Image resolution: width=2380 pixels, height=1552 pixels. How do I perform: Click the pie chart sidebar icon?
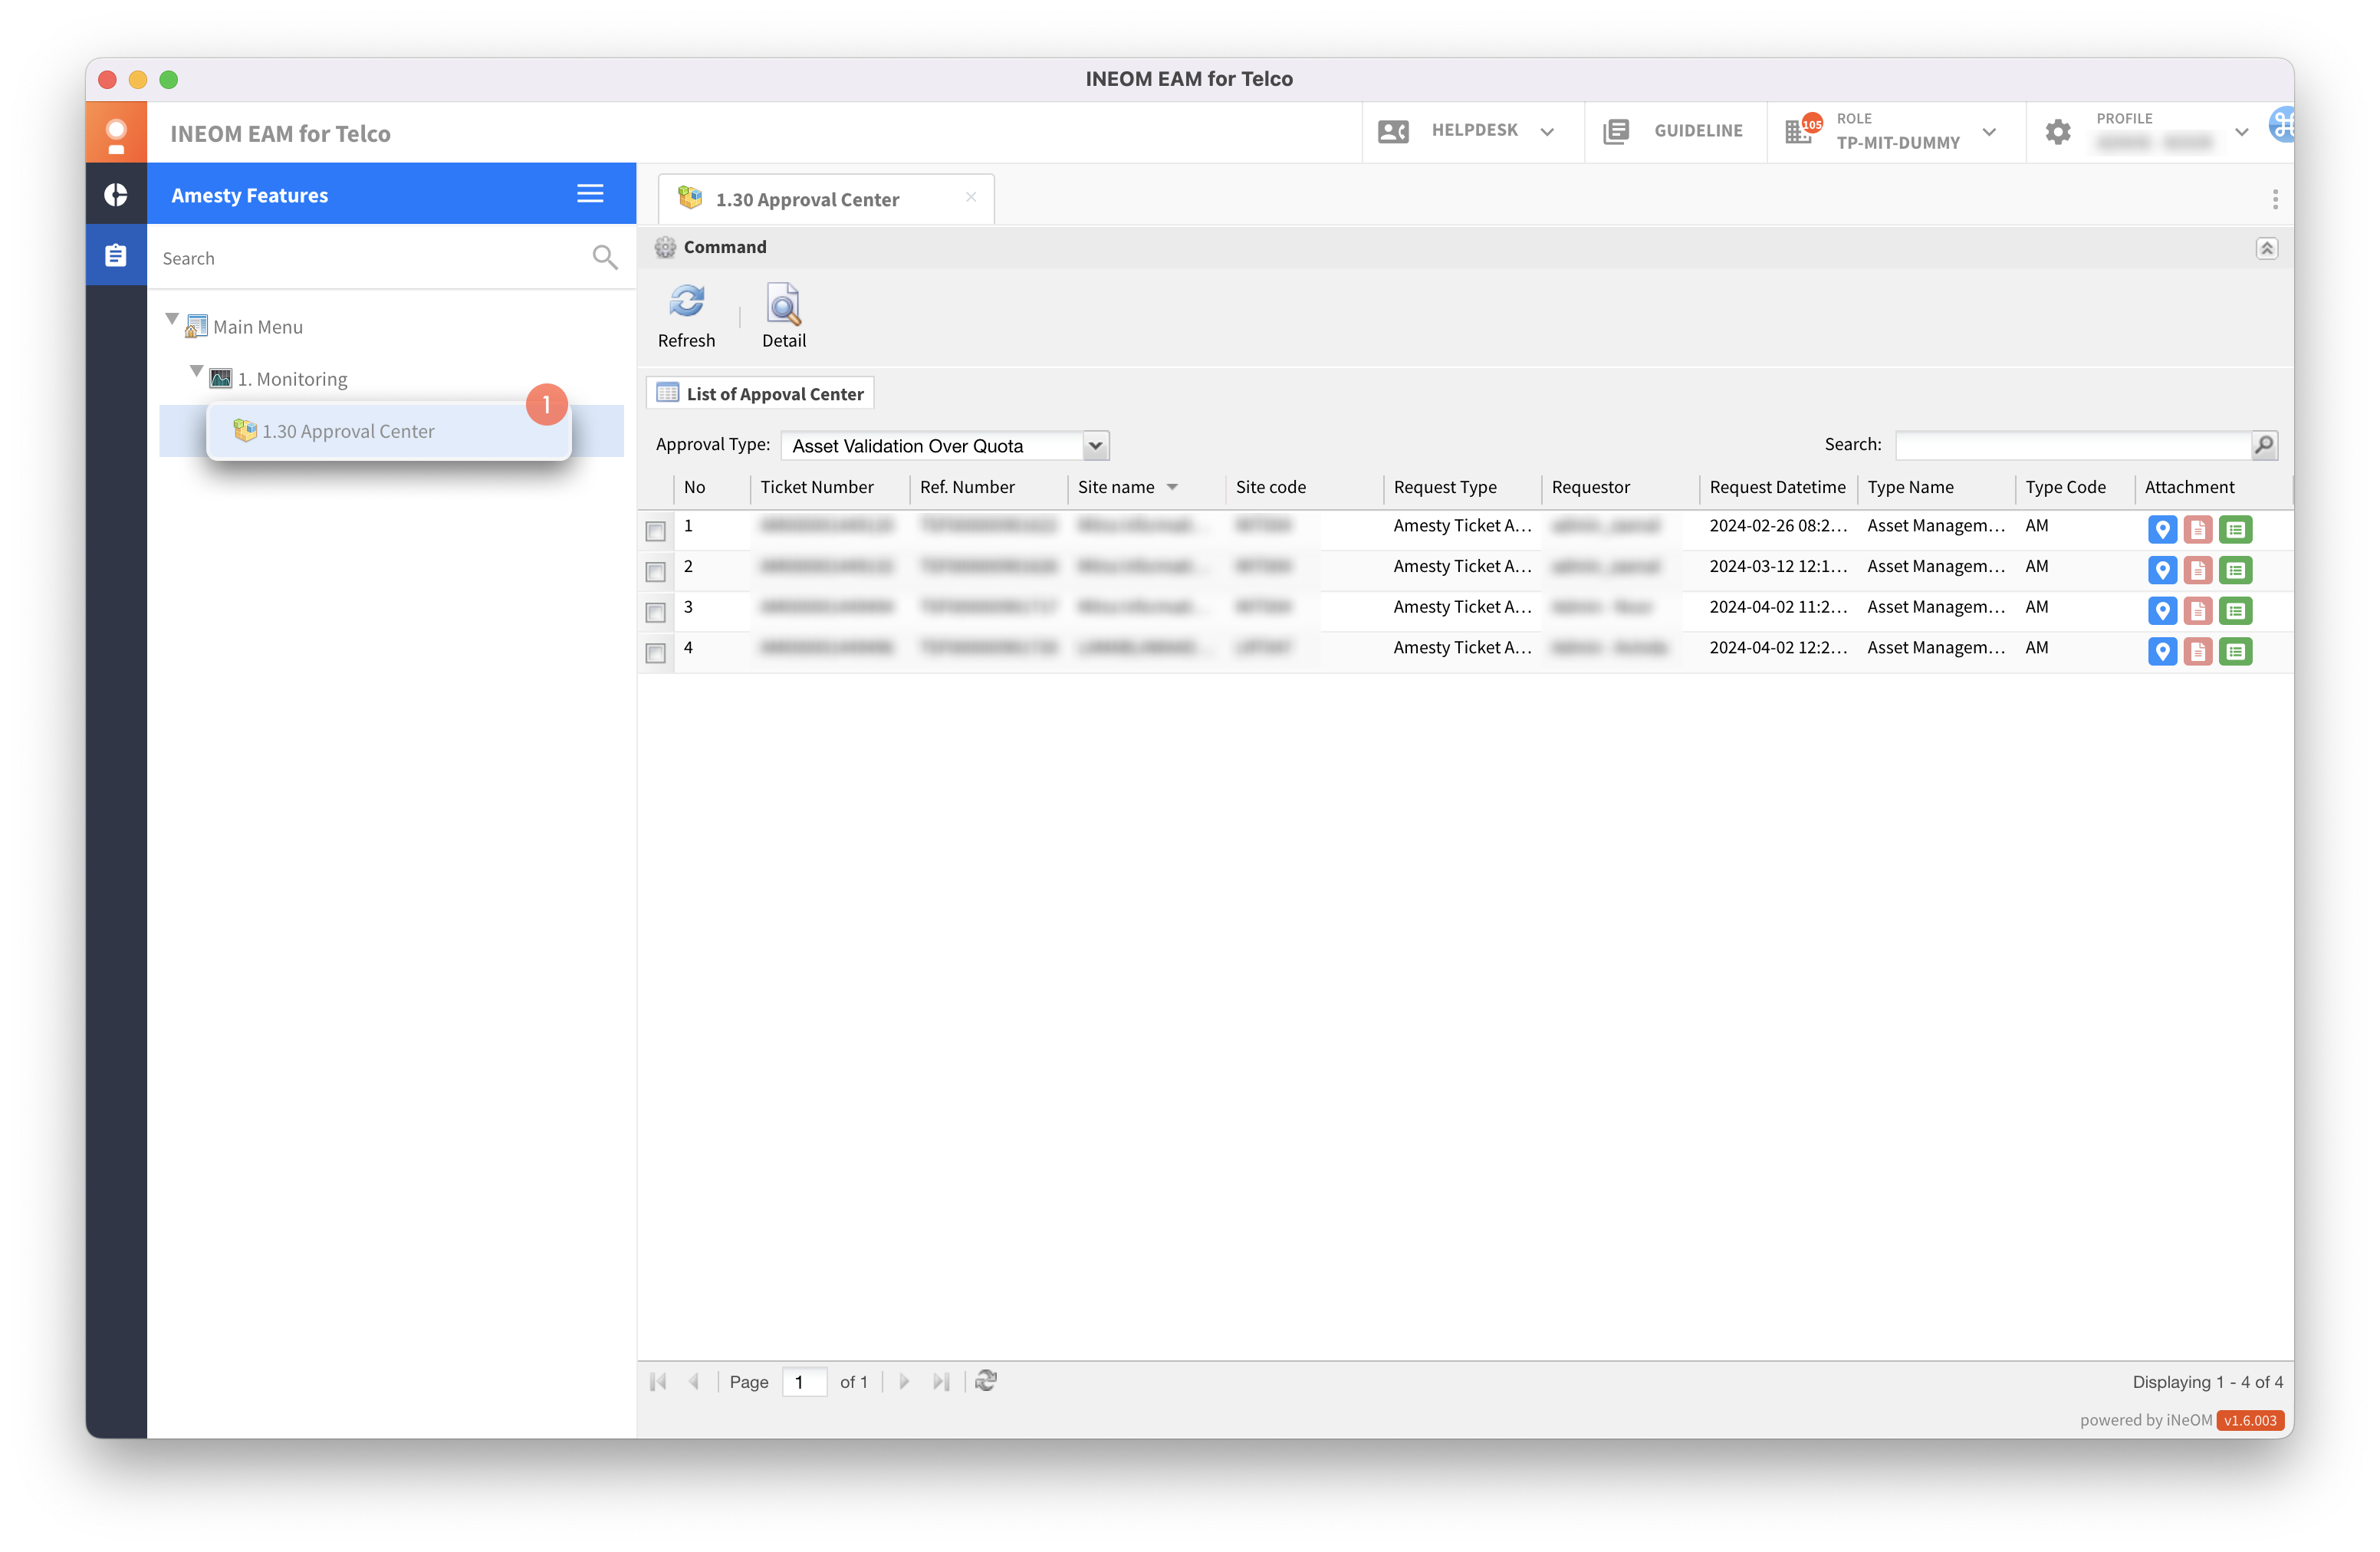(x=116, y=194)
